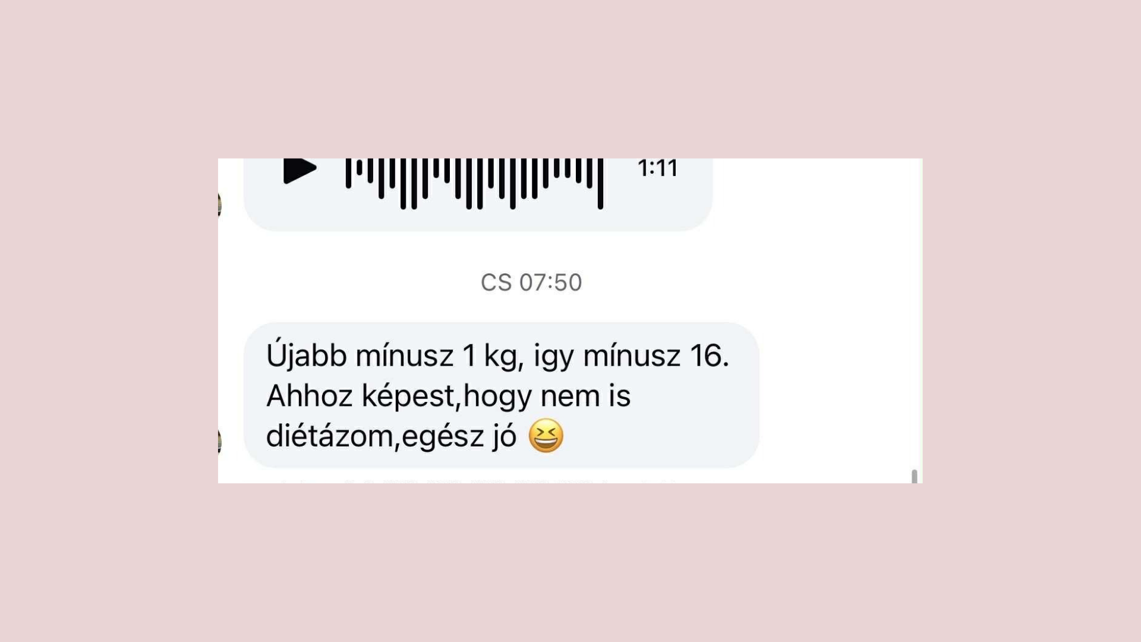Click the sender avatar beside the text message
The height and width of the screenshot is (642, 1141).
pos(219,442)
